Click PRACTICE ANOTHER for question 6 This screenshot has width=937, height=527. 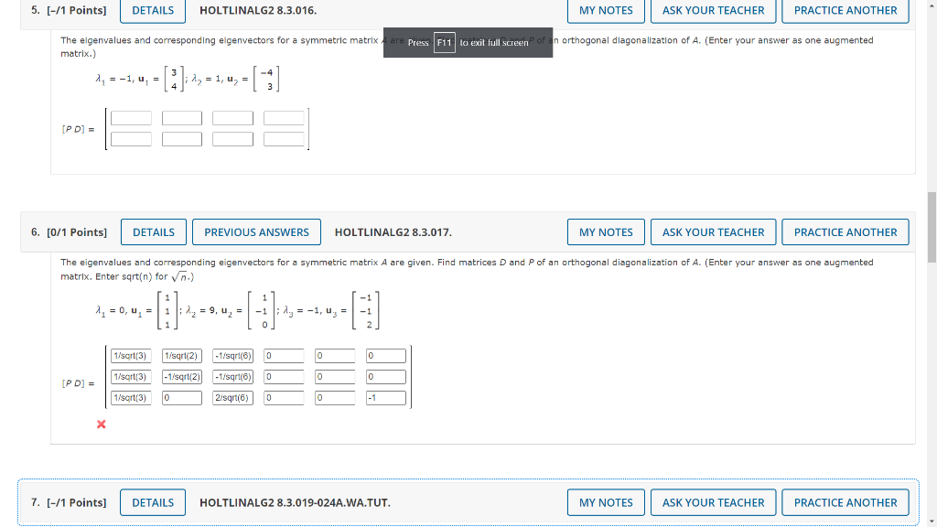(x=845, y=231)
